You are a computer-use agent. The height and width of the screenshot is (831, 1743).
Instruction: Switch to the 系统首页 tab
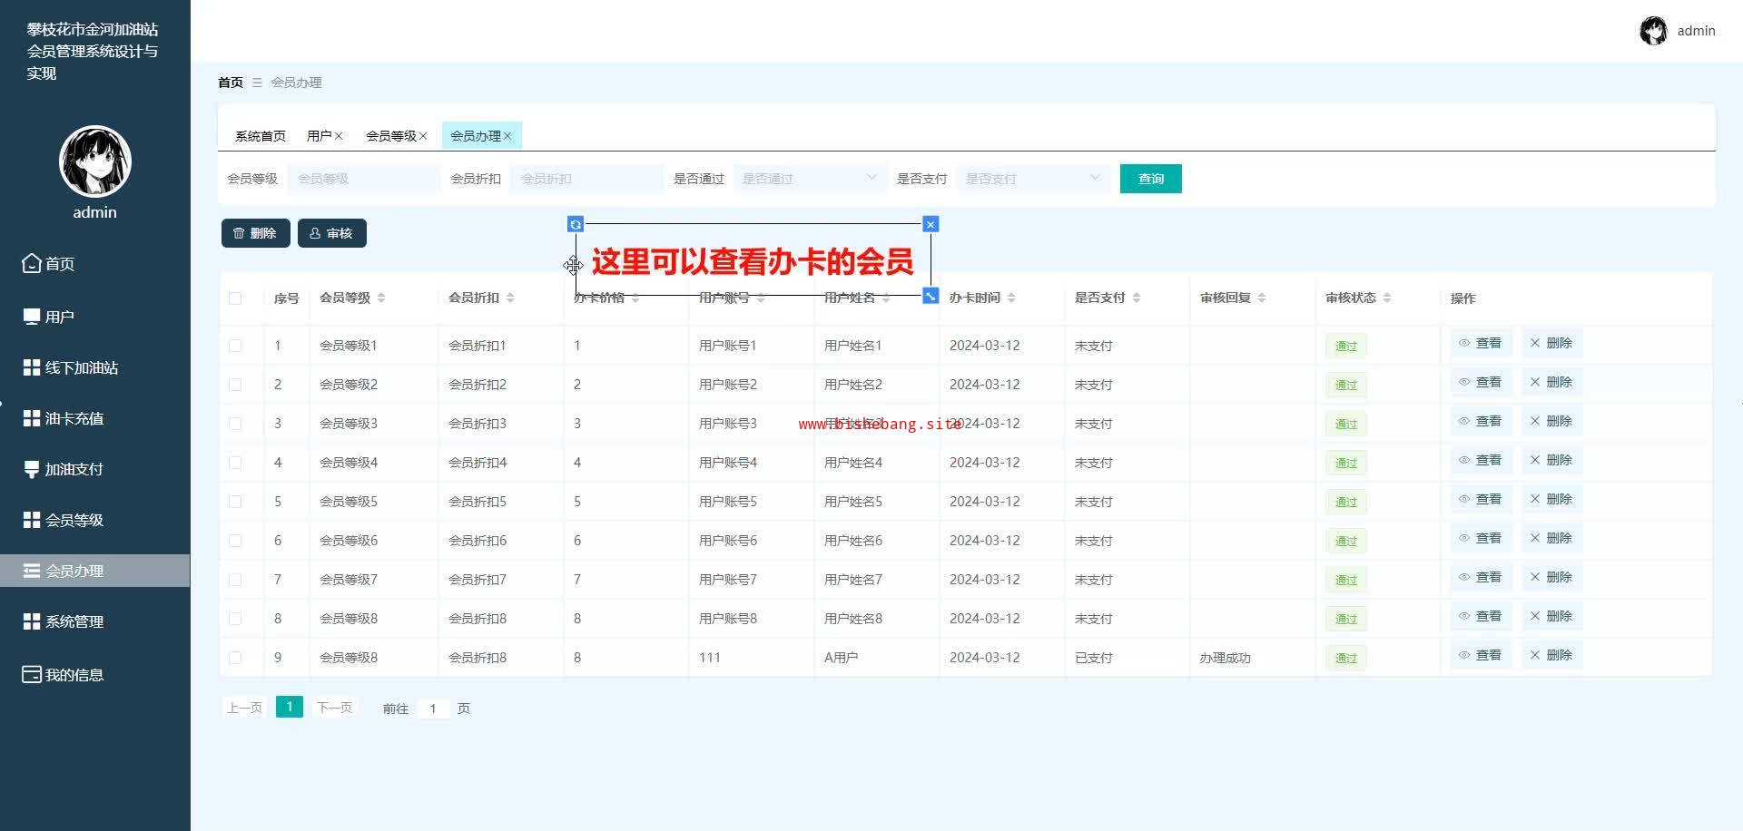click(260, 136)
